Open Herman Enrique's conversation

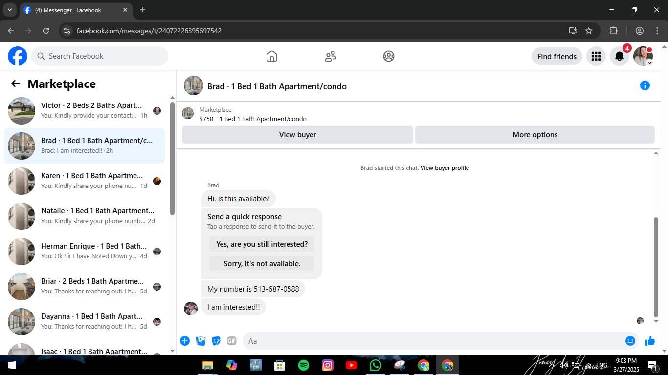click(x=84, y=251)
